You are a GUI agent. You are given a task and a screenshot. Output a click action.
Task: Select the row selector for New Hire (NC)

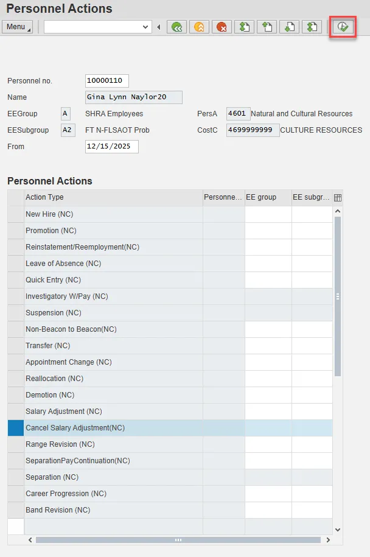point(16,214)
